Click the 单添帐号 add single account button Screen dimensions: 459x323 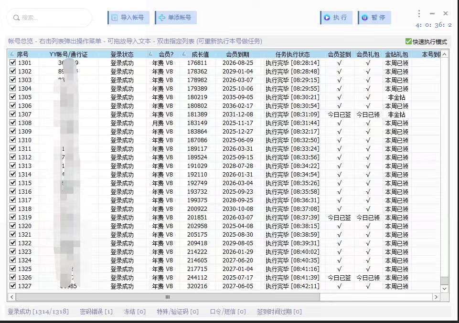pos(176,18)
